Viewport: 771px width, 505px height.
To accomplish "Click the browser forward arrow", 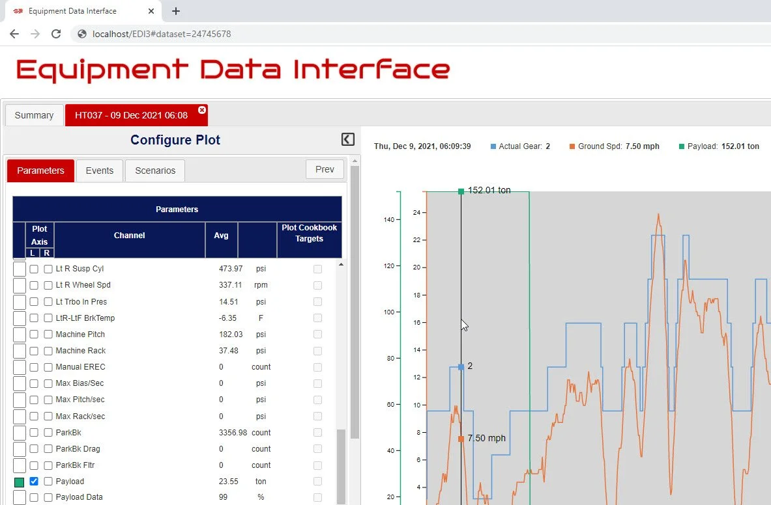I will [x=35, y=34].
